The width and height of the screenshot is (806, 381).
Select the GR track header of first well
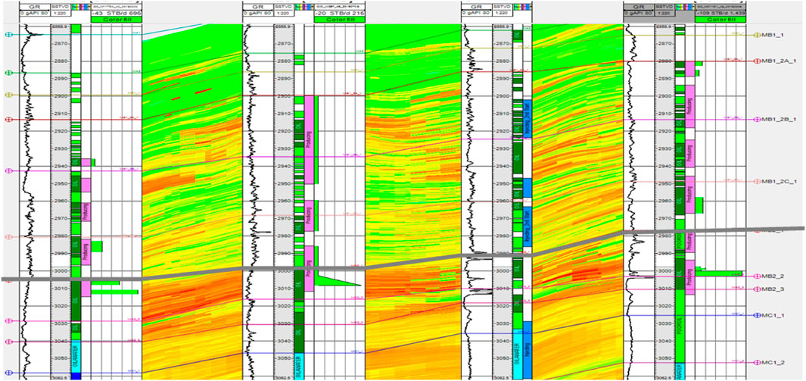click(33, 7)
